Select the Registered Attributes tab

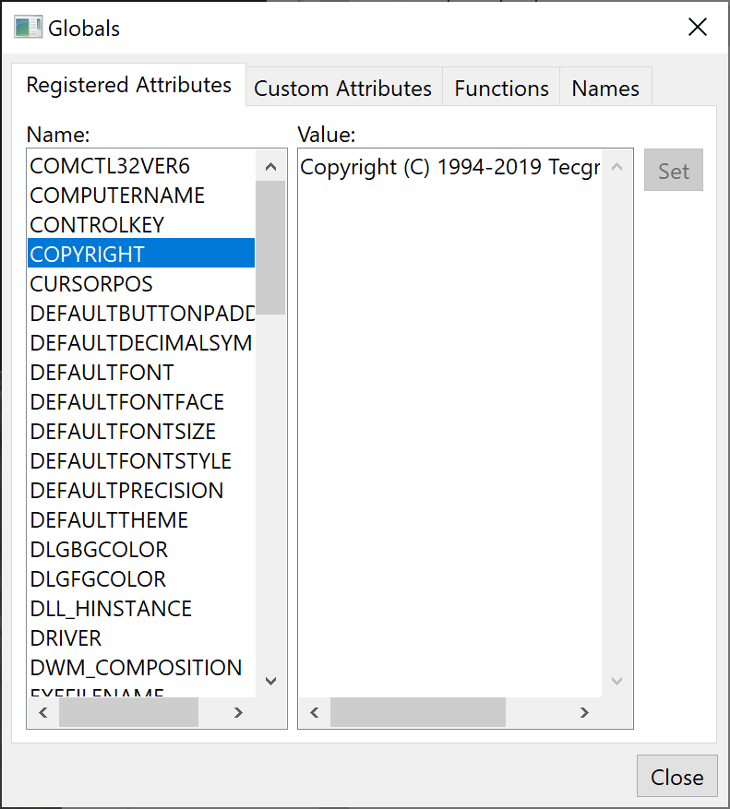(128, 85)
